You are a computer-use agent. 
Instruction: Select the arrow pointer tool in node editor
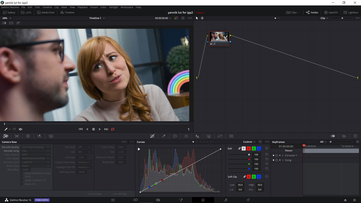(x=197, y=18)
